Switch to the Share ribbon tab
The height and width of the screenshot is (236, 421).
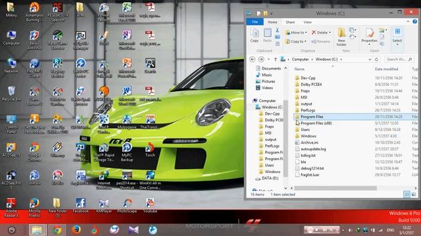290,22
